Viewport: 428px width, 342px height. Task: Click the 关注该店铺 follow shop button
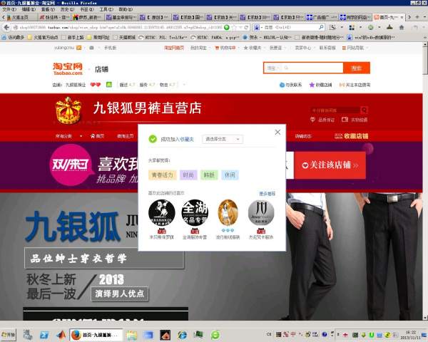pyautogui.click(x=330, y=165)
